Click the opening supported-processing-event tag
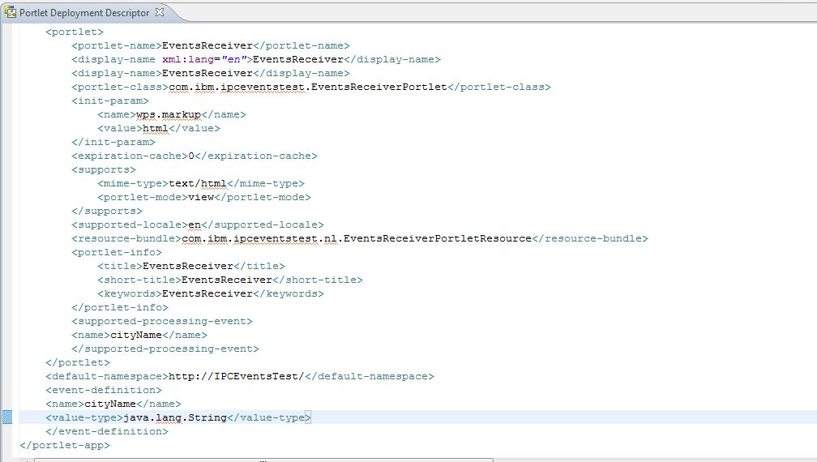Screen dimensions: 817x462 tap(162, 321)
